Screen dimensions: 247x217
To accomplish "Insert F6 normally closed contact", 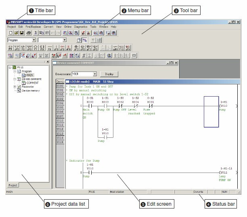I will click(x=23, y=48).
